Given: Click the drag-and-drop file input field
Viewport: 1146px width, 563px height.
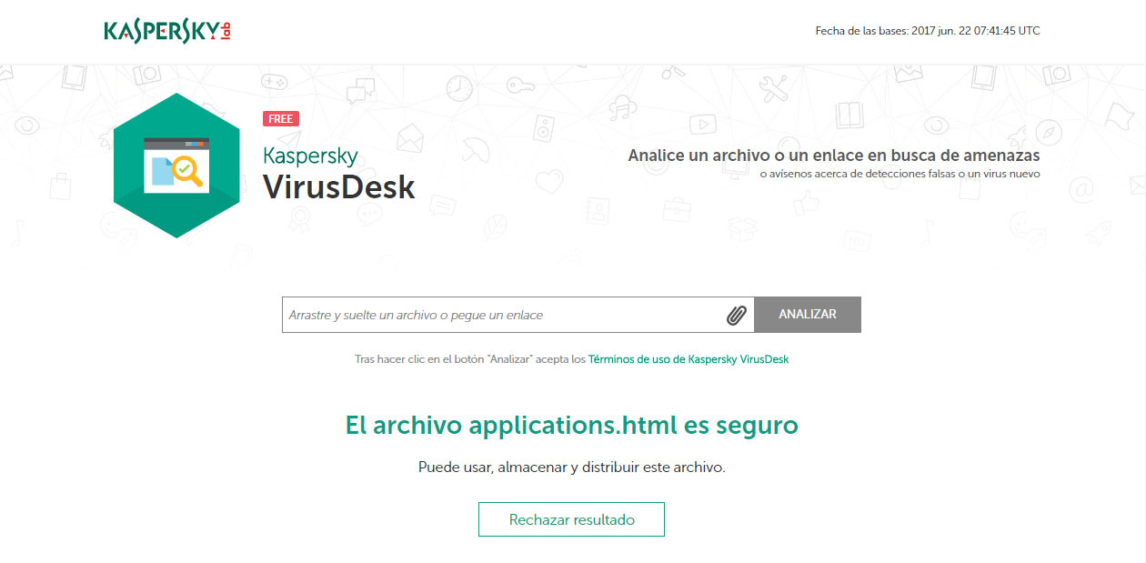Looking at the screenshot, I should [x=500, y=314].
